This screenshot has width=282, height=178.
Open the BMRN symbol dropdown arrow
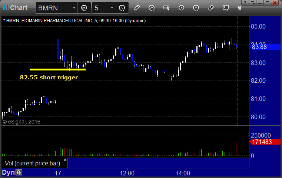click(74, 8)
